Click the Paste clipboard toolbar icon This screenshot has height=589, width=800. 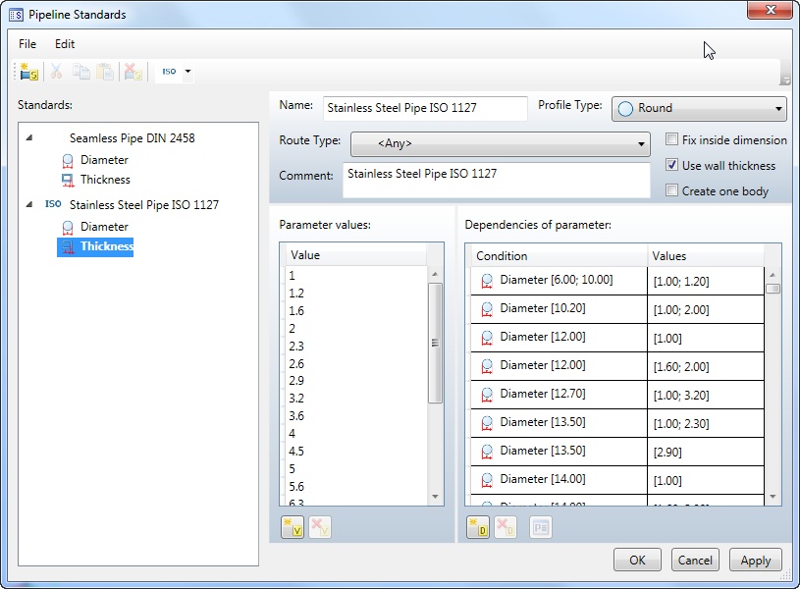pyautogui.click(x=105, y=72)
